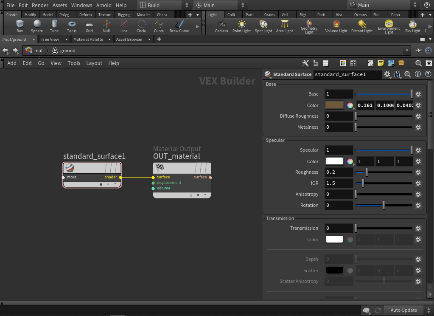Create a Volume Light
The height and width of the screenshot is (316, 434).
[x=336, y=26]
